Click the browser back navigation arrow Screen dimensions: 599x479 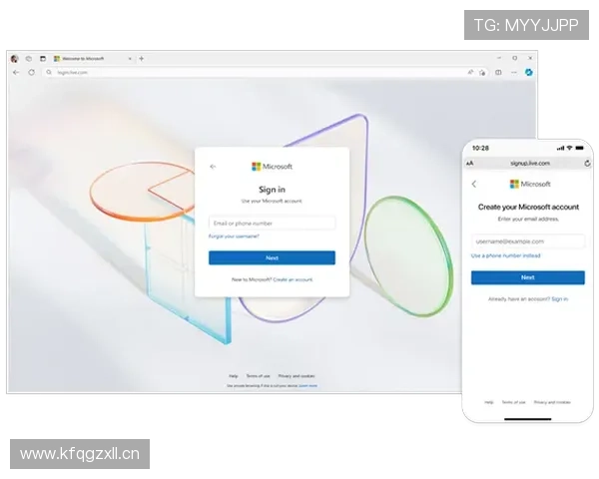click(x=16, y=72)
